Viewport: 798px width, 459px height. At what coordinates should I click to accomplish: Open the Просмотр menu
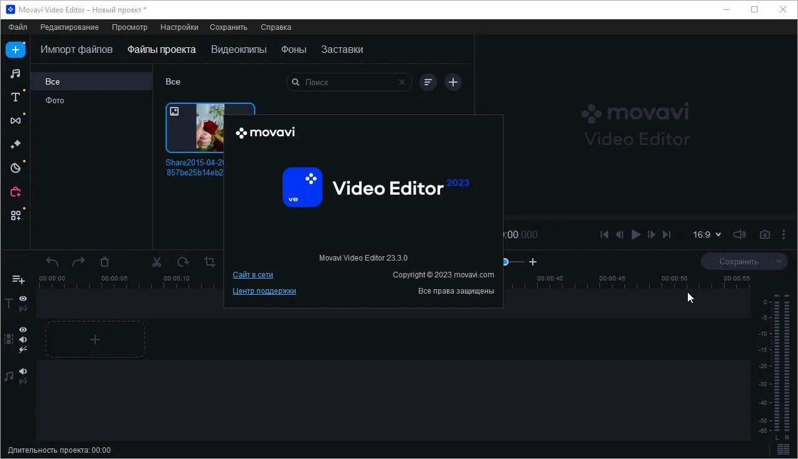click(x=129, y=27)
